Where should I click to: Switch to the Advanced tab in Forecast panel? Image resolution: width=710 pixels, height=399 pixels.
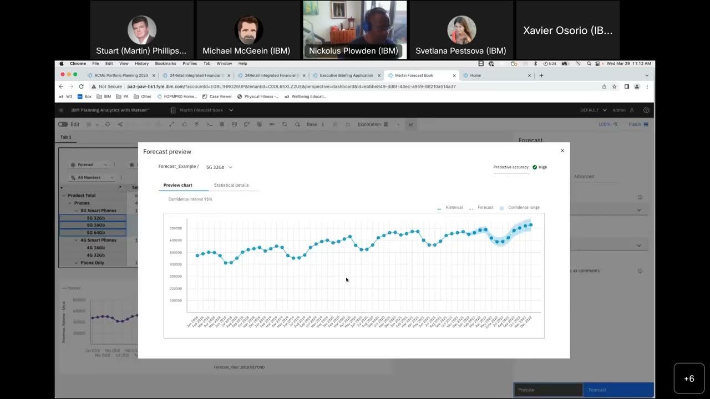pos(584,176)
